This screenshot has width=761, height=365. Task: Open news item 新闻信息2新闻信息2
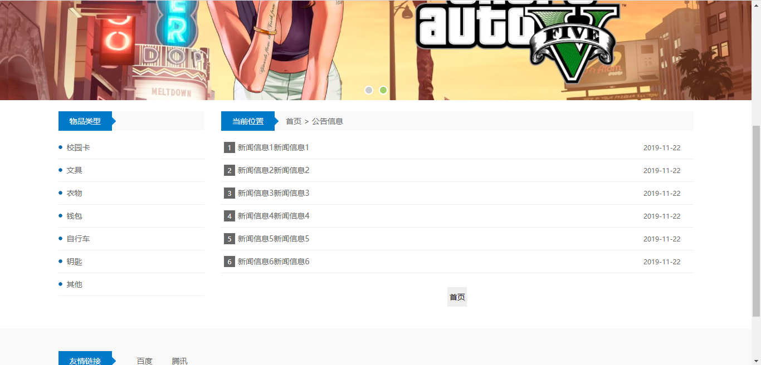[x=274, y=170]
